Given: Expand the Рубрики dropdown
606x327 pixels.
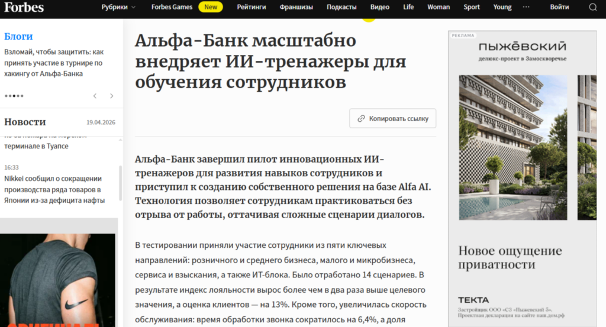Looking at the screenshot, I should [118, 7].
